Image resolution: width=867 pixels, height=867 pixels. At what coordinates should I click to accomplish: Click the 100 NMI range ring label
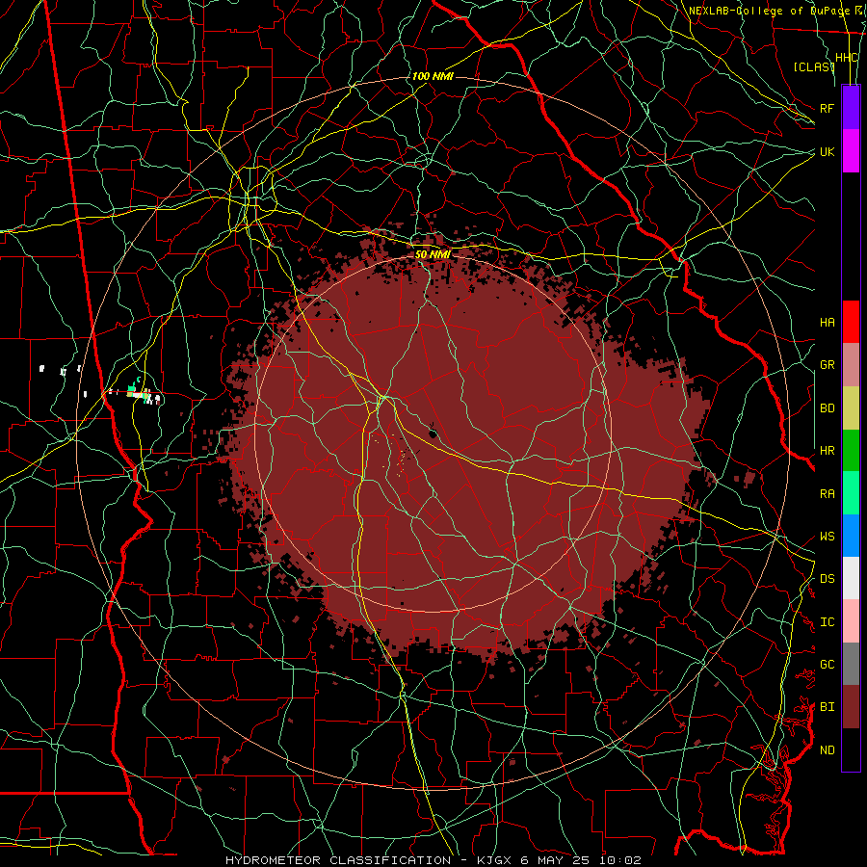point(433,76)
